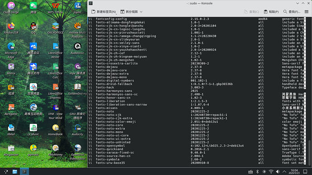The width and height of the screenshot is (312, 175).
Task: Open the Wi-Fi network tray icon
Action: (x=271, y=172)
